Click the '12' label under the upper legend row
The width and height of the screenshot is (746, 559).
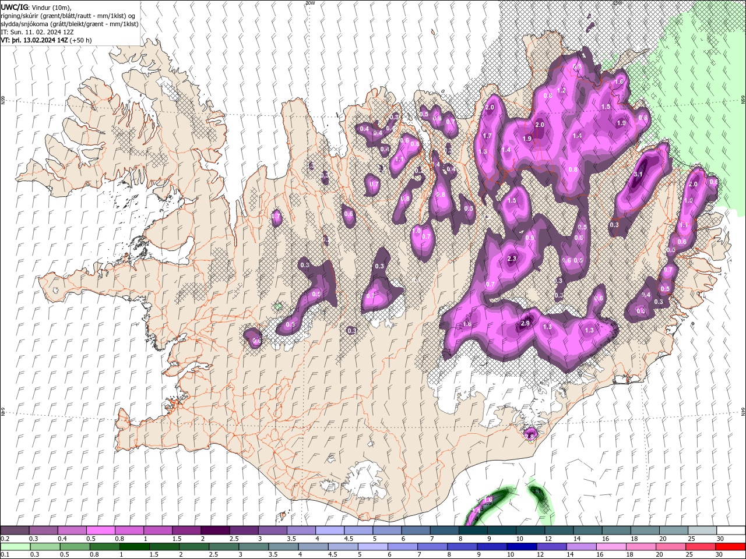point(548,539)
